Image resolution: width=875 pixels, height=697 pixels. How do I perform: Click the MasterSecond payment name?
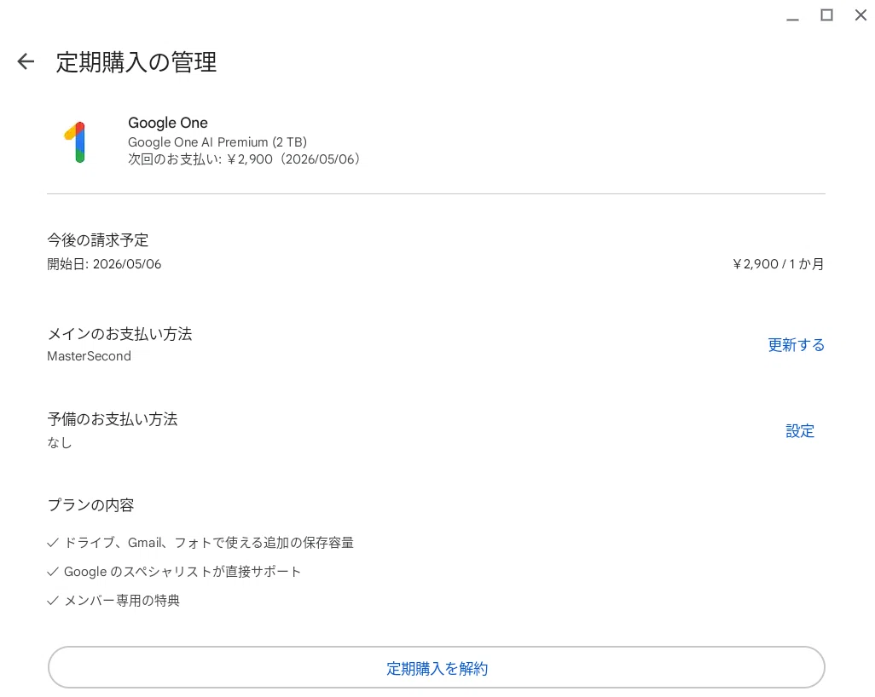[89, 356]
